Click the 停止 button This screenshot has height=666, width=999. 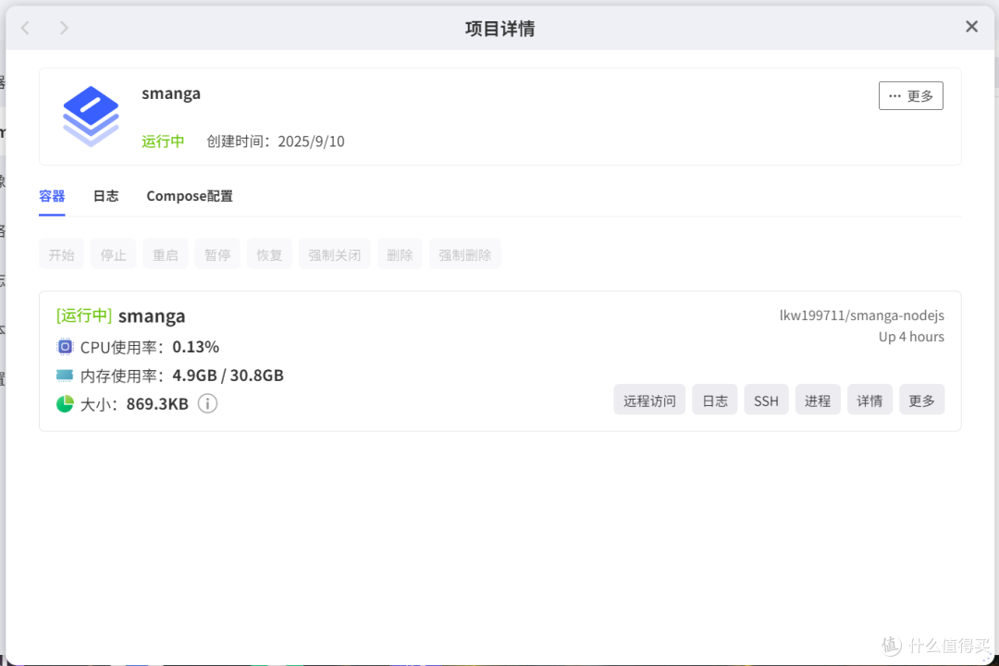(114, 254)
